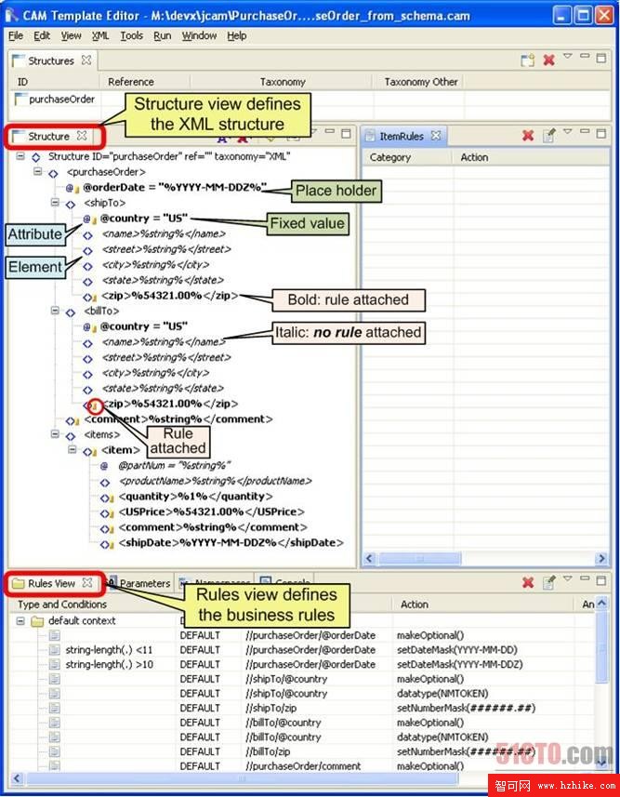This screenshot has height=797, width=620.
Task: Close the ItemRules tab with its X icon
Action: point(435,136)
